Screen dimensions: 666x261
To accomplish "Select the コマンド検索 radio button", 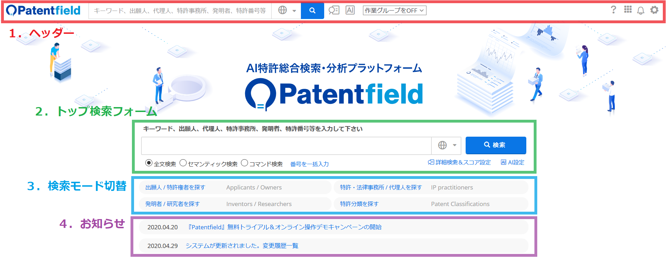I will coord(244,163).
